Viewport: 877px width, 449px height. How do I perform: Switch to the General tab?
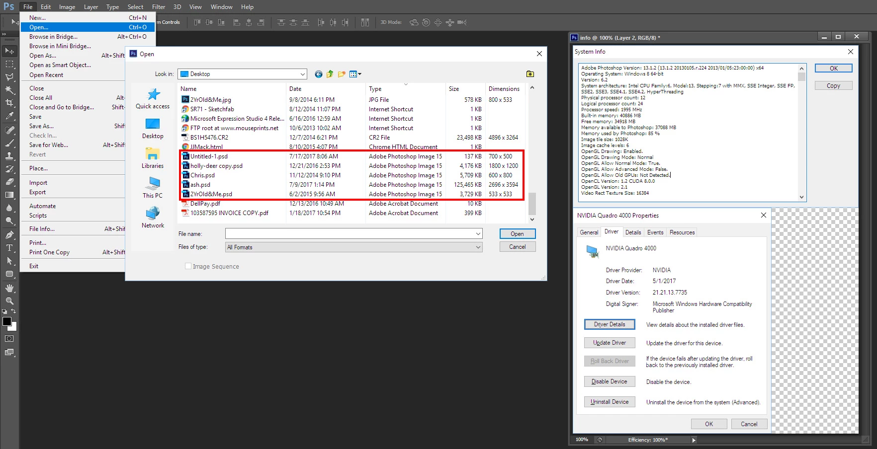[589, 232]
